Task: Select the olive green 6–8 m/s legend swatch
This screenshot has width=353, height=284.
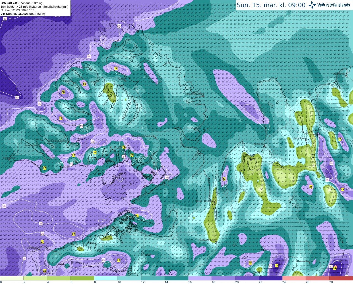Action: coord(82,278)
